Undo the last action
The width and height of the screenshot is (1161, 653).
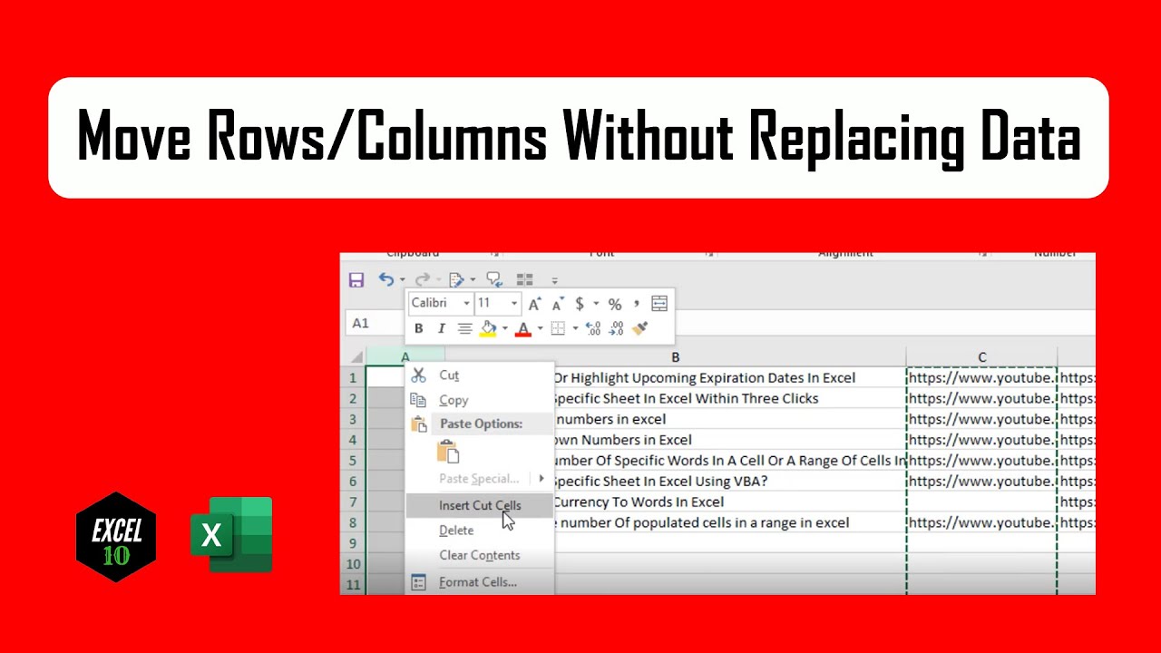coord(386,280)
